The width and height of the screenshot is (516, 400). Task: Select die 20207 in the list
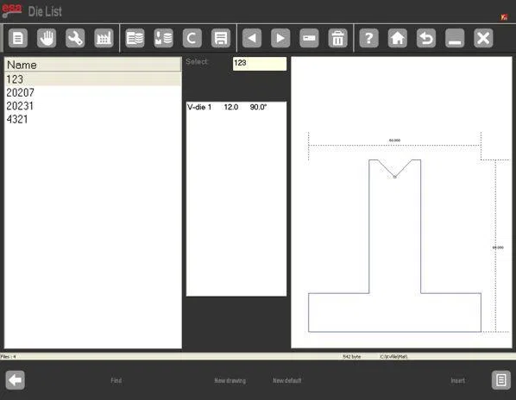93,93
